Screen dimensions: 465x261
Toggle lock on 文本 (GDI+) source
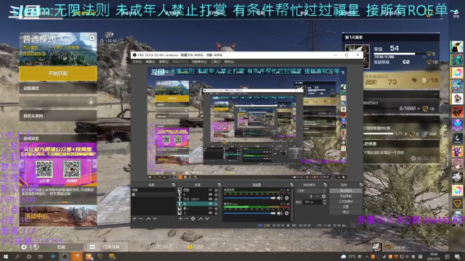[x=217, y=199]
